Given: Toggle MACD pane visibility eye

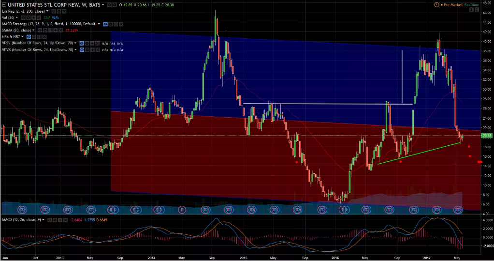Looking at the screenshot, I should (50, 220).
